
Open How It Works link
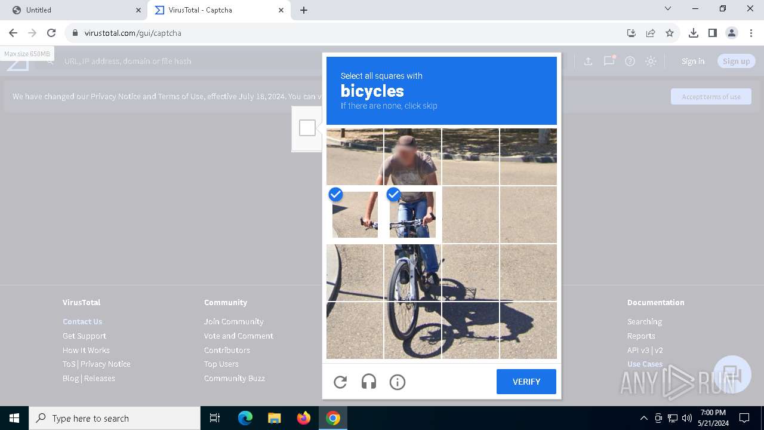[x=86, y=350]
